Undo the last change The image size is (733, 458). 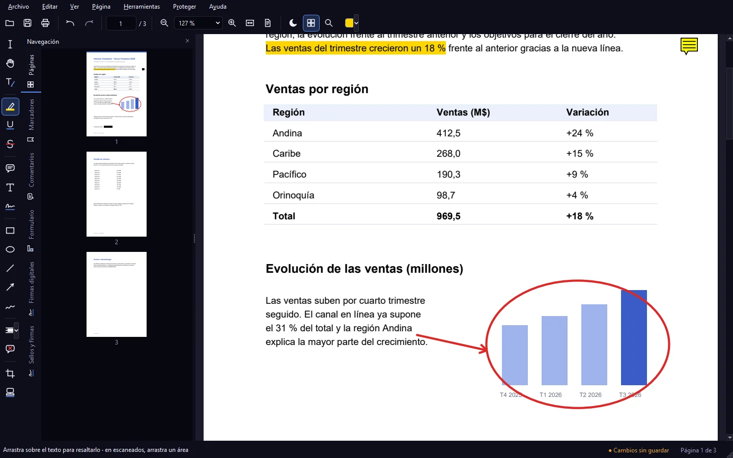70,23
